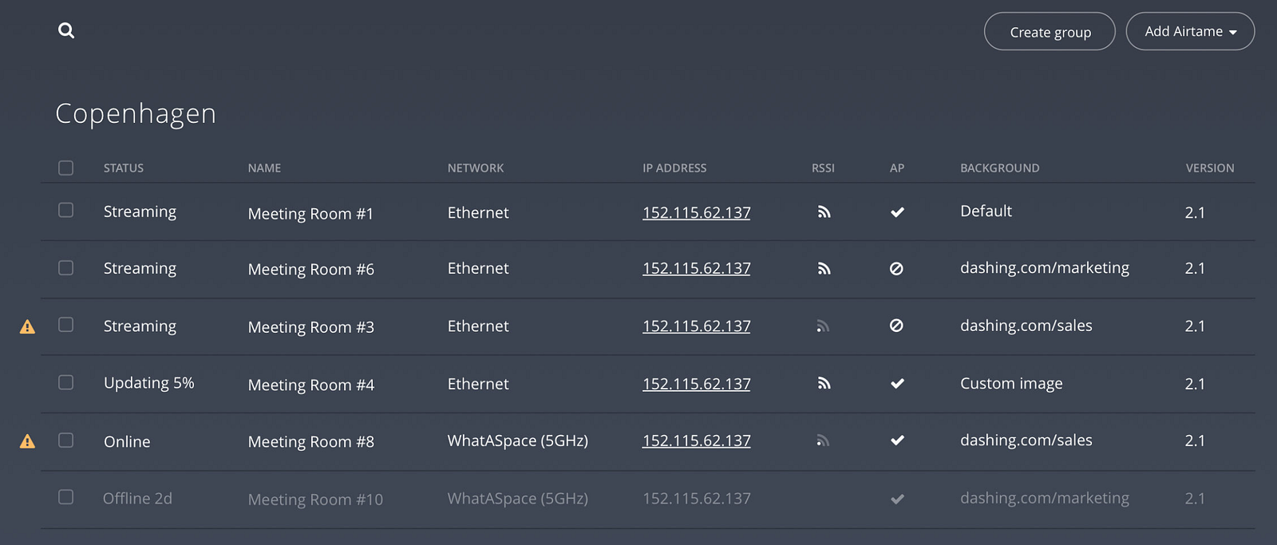Toggle the select-all checkbox in header
Screen dimensions: 1277x545
click(65, 168)
